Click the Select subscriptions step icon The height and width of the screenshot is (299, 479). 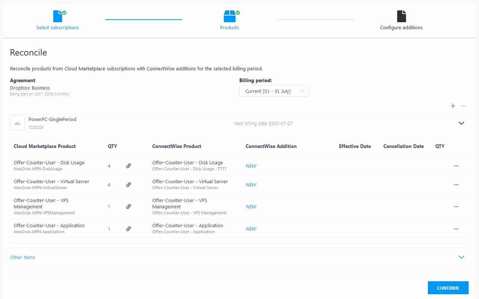click(x=58, y=16)
